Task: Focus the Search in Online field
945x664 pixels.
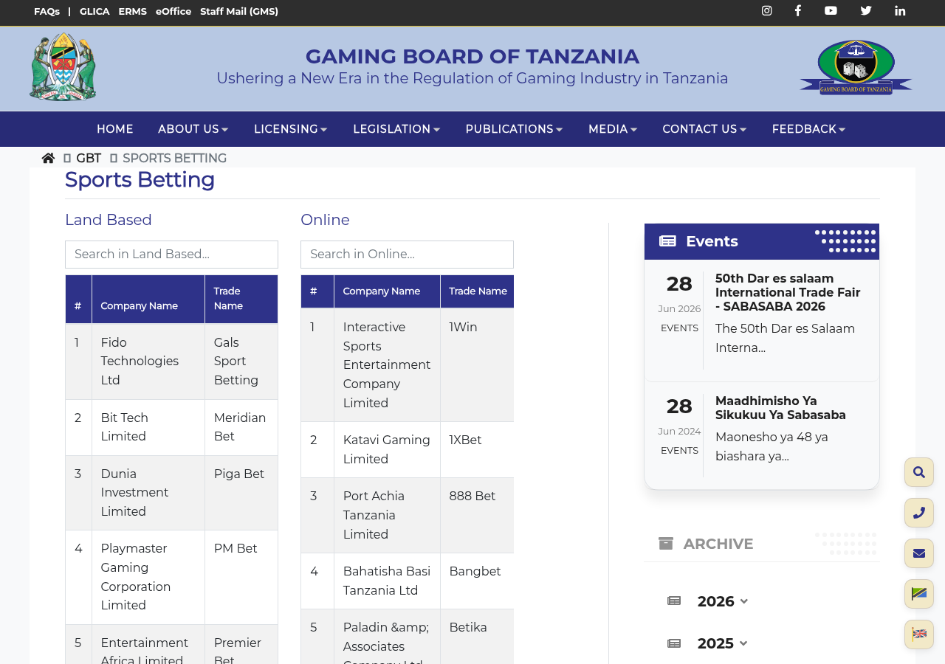Action: 407,255
